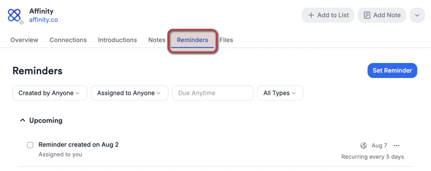
Task: Open the Introductions tab
Action: [117, 40]
